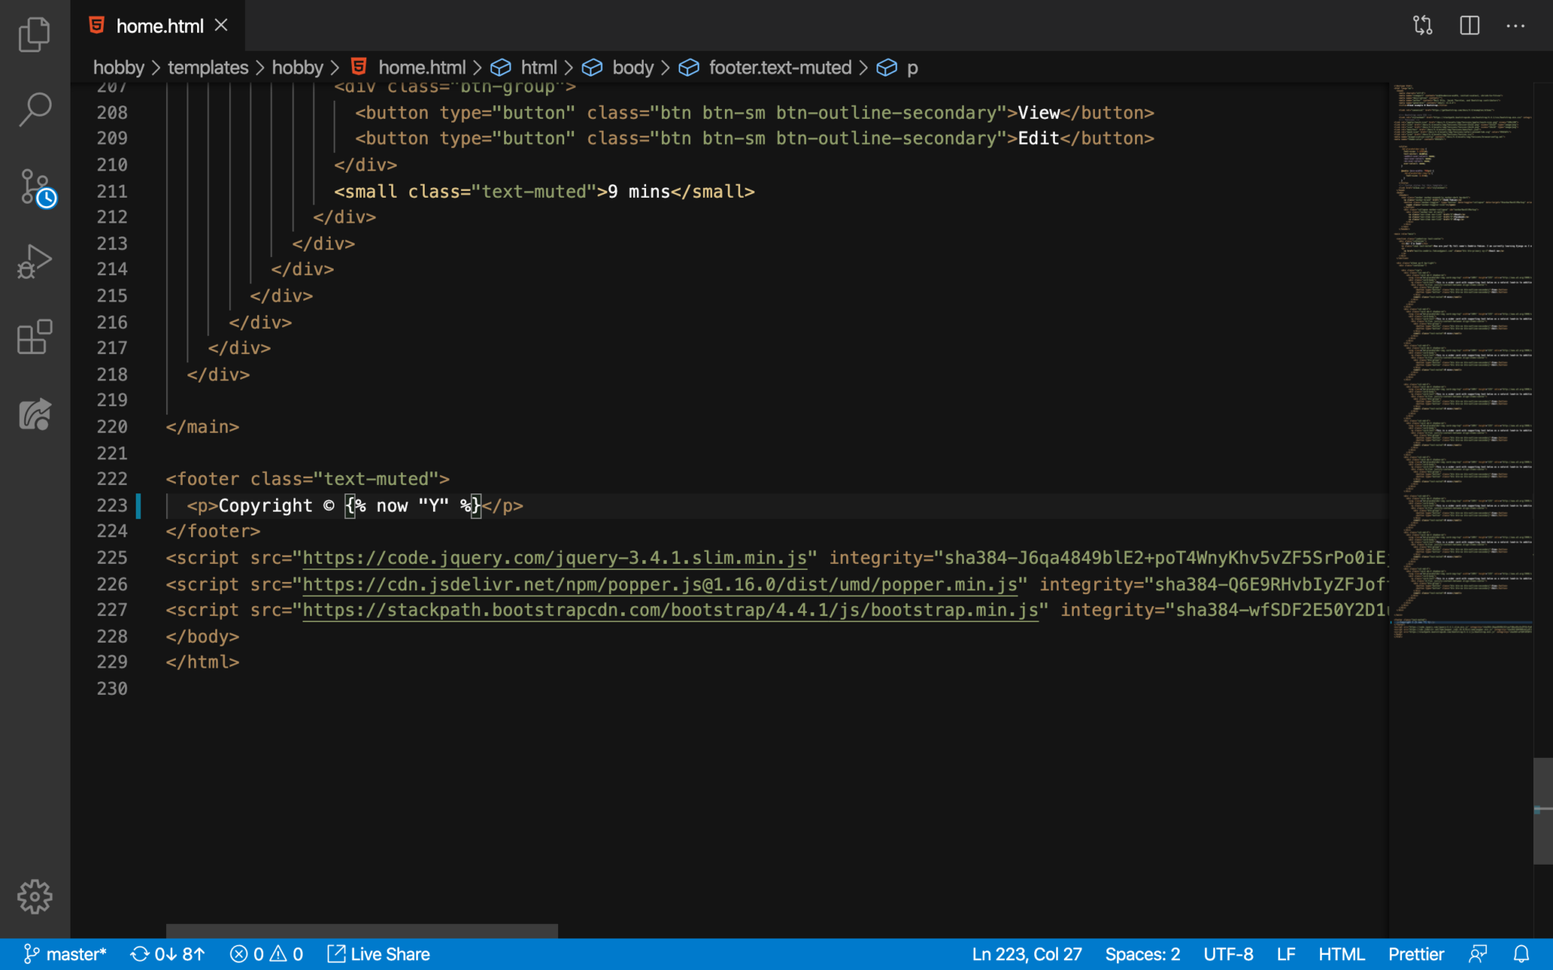This screenshot has height=970, width=1553.
Task: Click line number 230 in gutter
Action: (x=112, y=689)
